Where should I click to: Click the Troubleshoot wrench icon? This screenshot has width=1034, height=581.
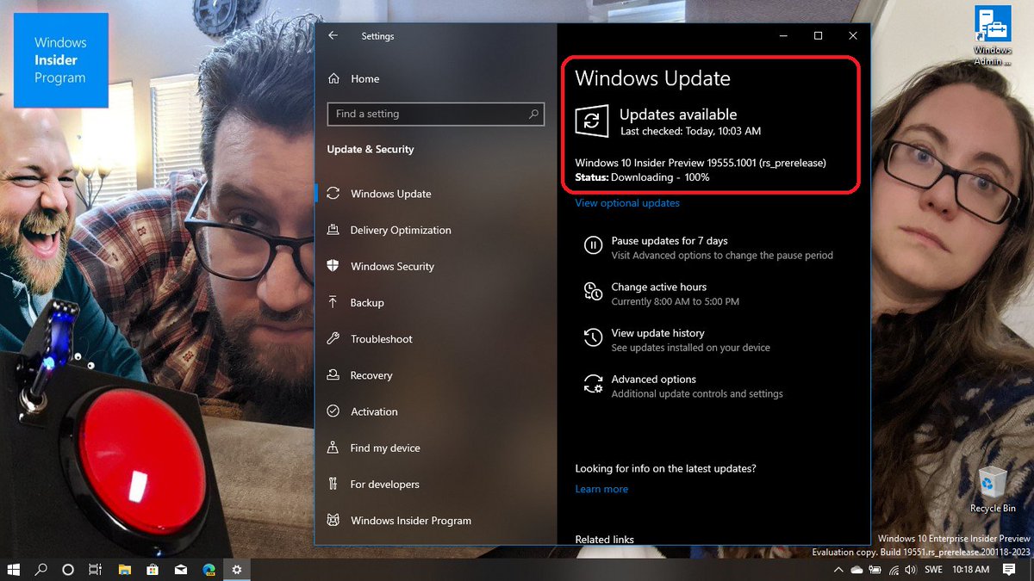[x=333, y=339]
